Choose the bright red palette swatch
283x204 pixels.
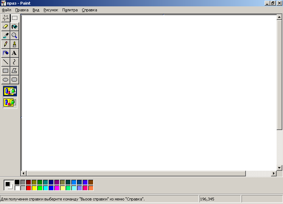coord(29,188)
